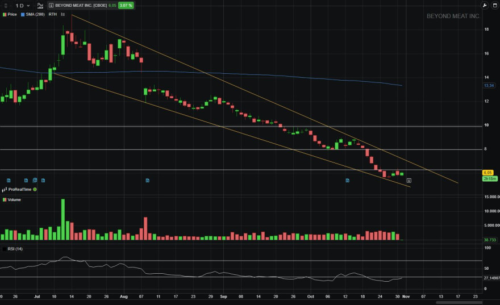500x305 pixels.
Task: Open the 1 D timeframe dropdown
Action: [x=23, y=6]
